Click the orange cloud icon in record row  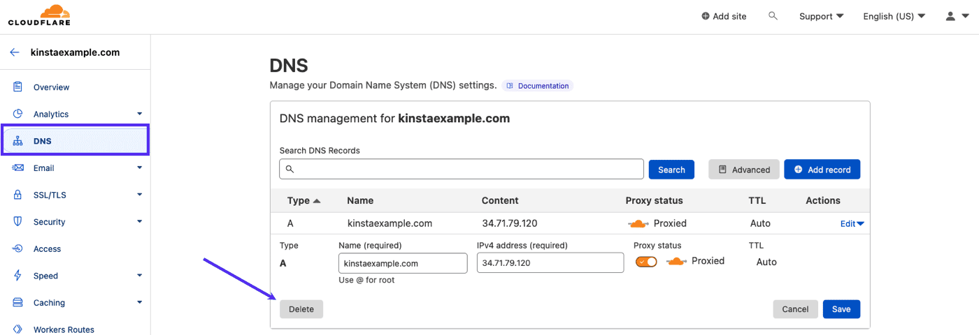click(x=638, y=223)
